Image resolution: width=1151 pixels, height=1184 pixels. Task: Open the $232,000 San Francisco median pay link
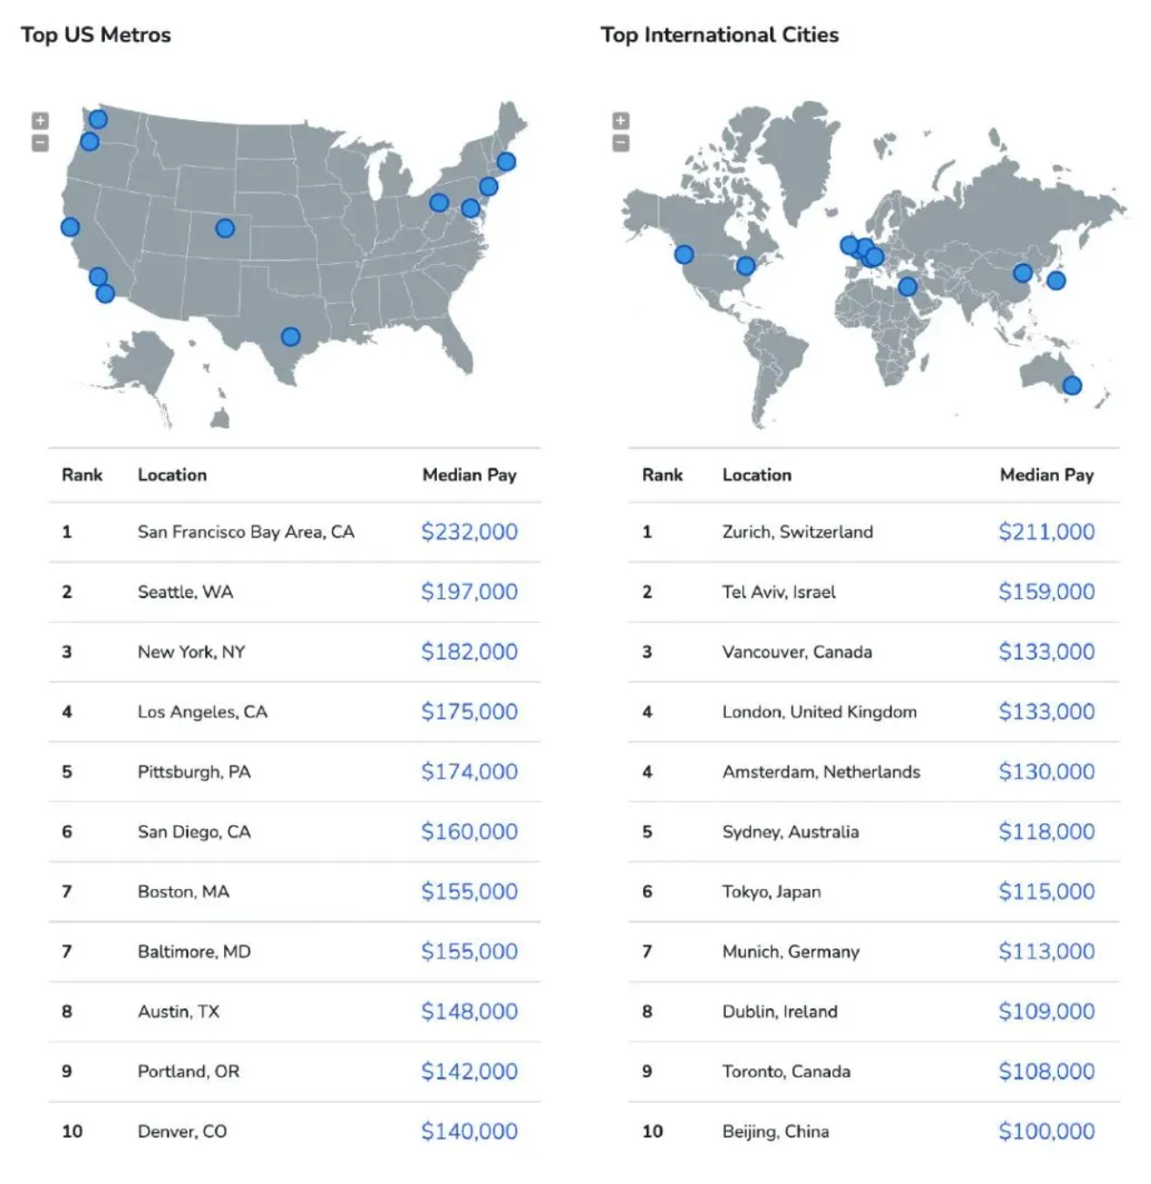(x=469, y=532)
